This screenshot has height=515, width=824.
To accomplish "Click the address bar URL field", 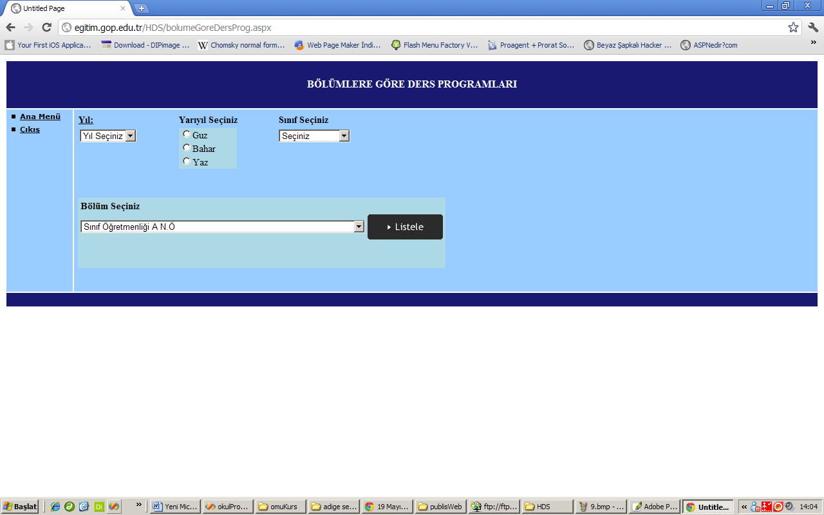I will (x=418, y=27).
